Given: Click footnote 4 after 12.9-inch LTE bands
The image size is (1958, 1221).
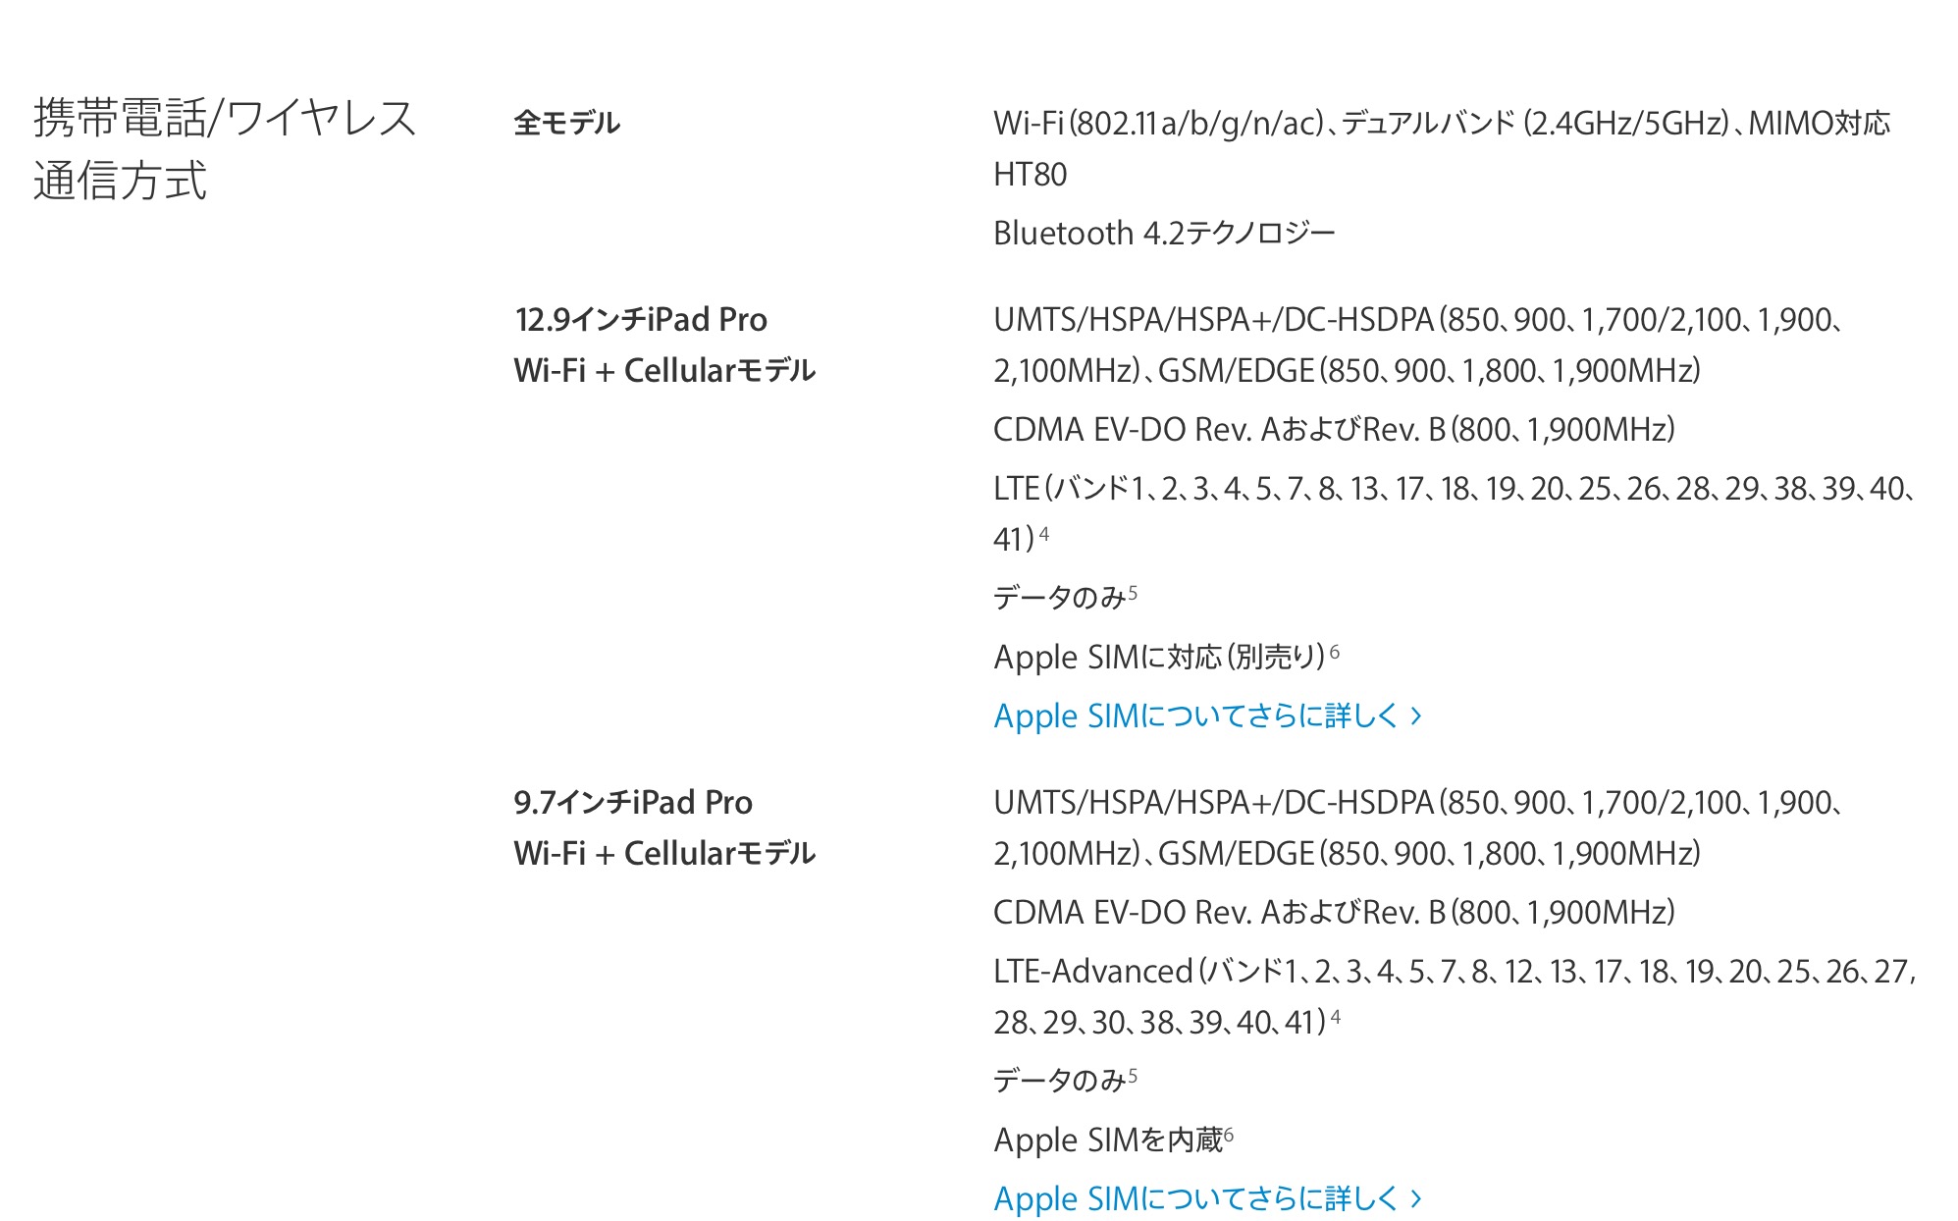Looking at the screenshot, I should point(1044,535).
